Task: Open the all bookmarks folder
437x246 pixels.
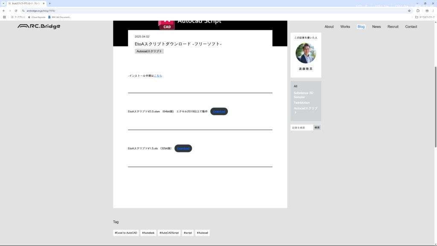Action: [x=425, y=17]
